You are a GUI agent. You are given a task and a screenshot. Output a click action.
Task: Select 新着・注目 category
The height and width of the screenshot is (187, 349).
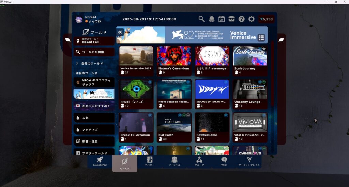point(94,141)
